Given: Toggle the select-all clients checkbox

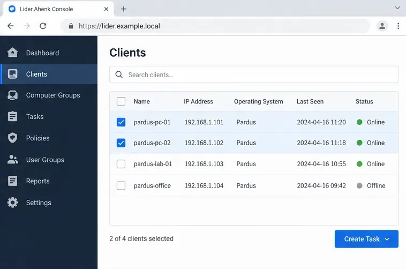Looking at the screenshot, I should [x=121, y=101].
